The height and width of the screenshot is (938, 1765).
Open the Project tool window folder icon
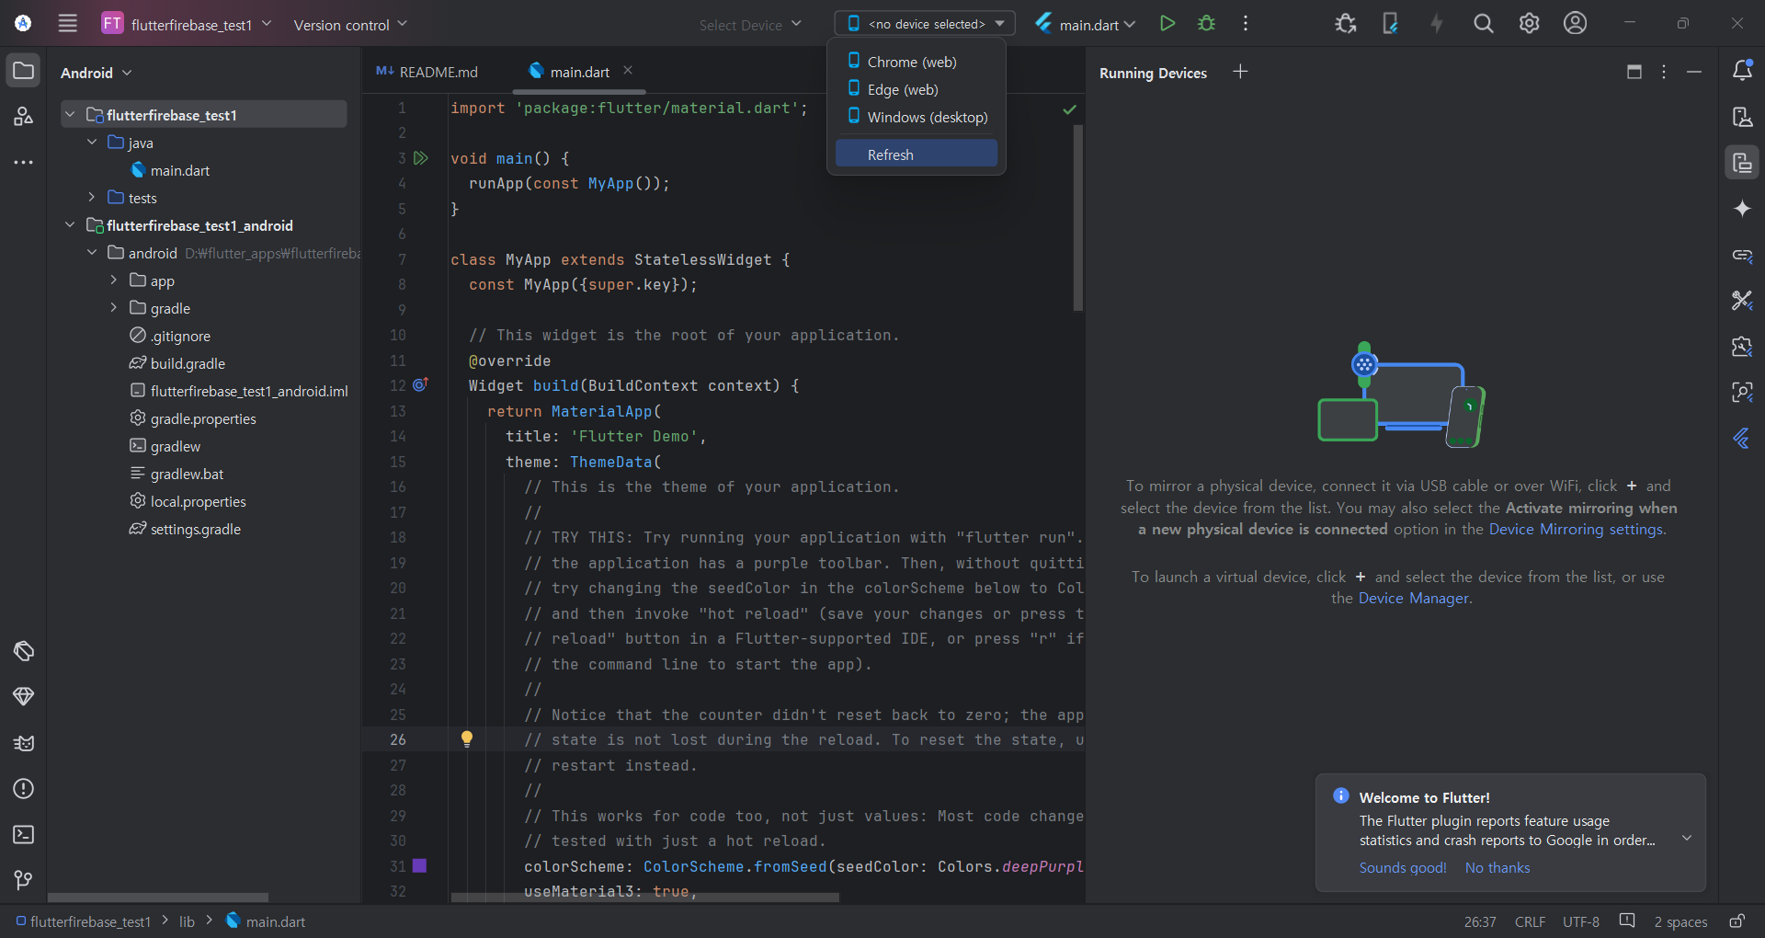pos(24,71)
